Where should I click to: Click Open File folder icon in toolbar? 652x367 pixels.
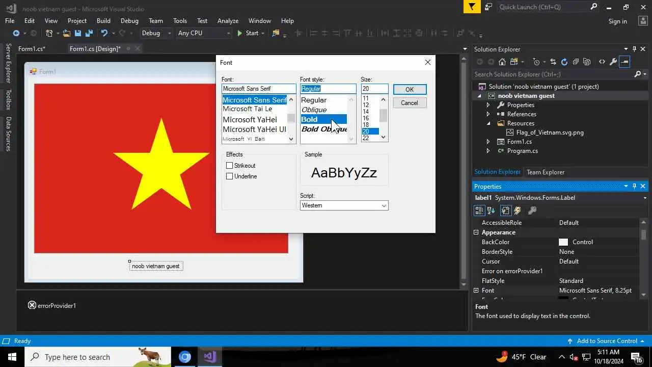click(x=67, y=33)
